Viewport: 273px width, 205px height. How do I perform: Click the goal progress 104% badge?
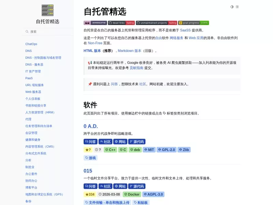(193, 23)
